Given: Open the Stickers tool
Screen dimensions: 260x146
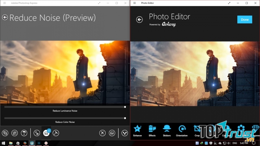Looking at the screenshot, I should coord(167,131).
